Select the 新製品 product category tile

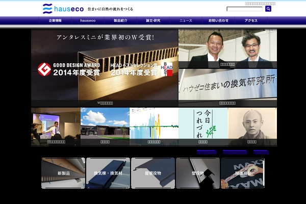(63, 173)
